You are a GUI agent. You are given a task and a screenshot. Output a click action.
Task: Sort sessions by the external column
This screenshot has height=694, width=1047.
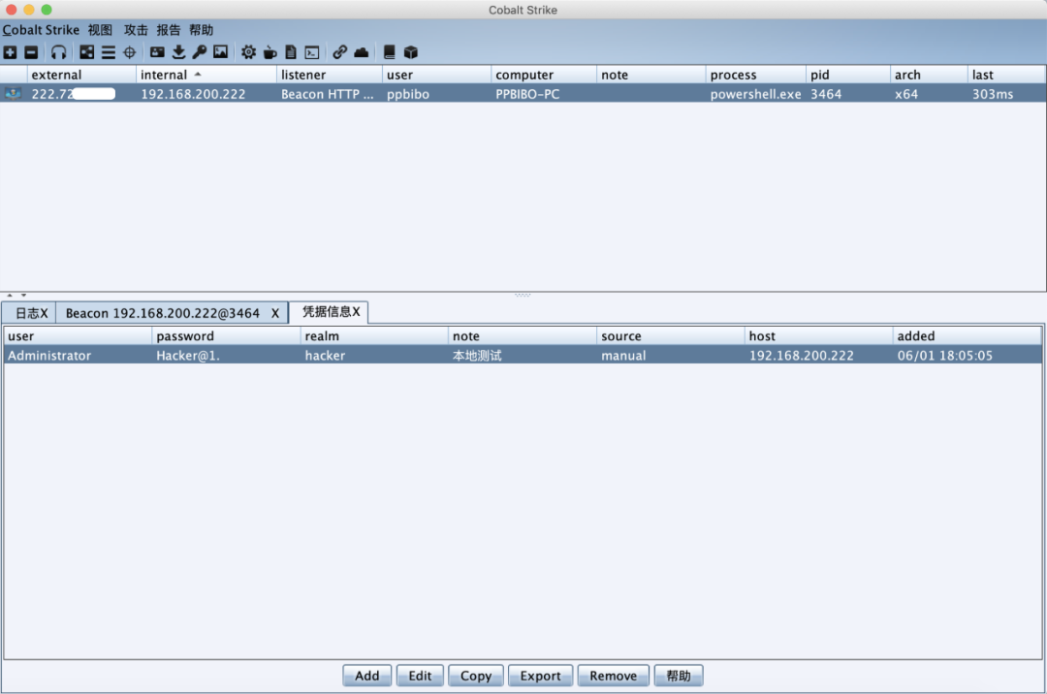point(81,75)
